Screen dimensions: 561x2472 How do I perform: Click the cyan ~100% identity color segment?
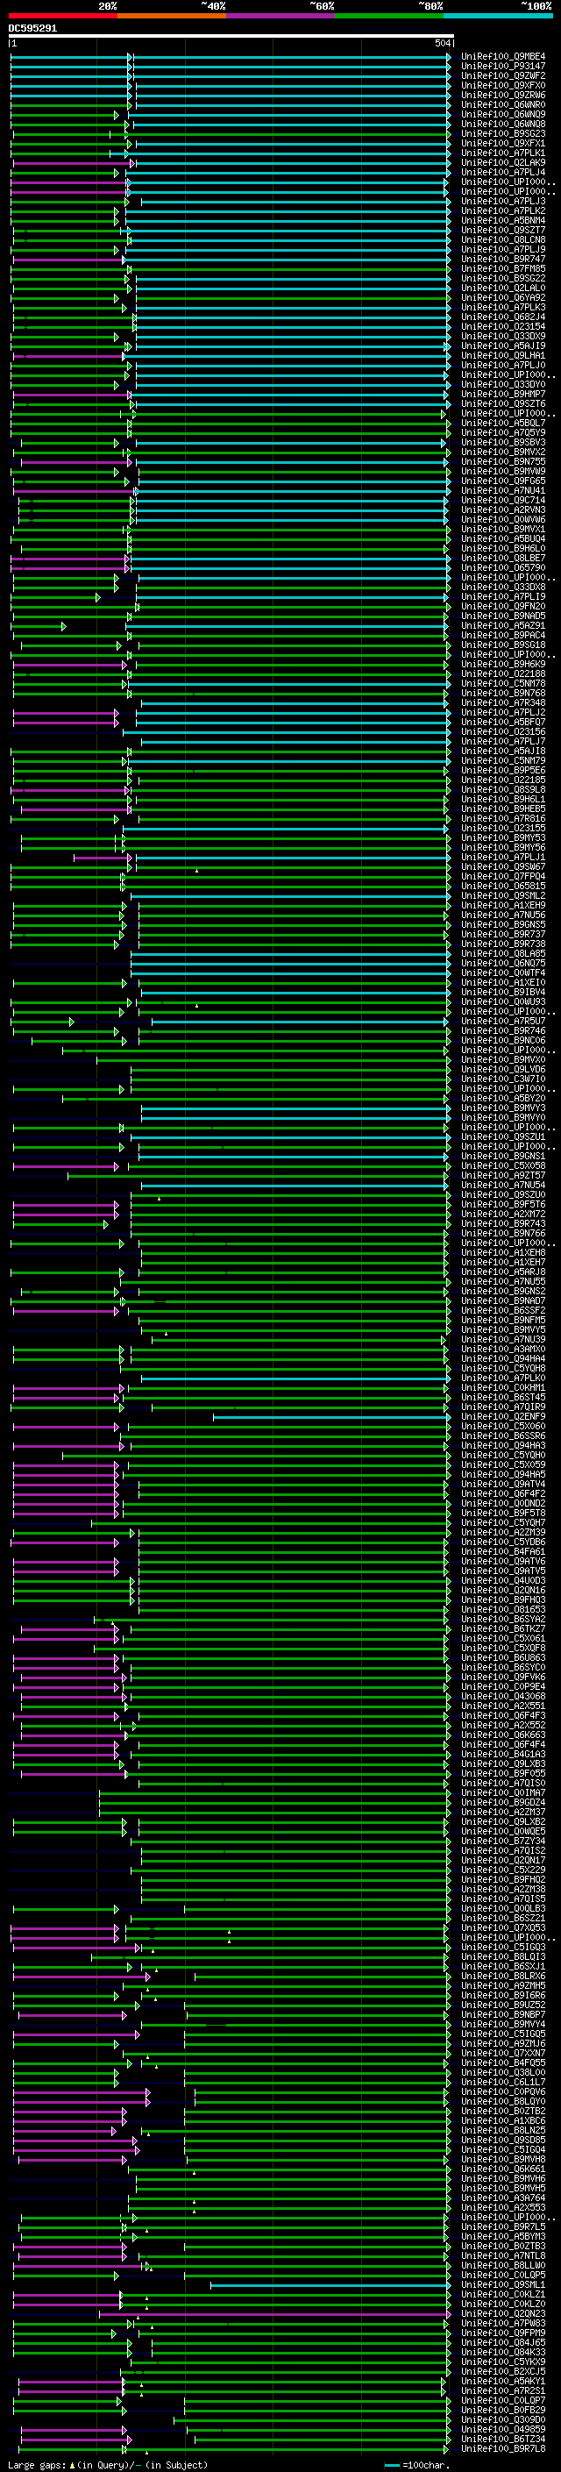coord(498,16)
